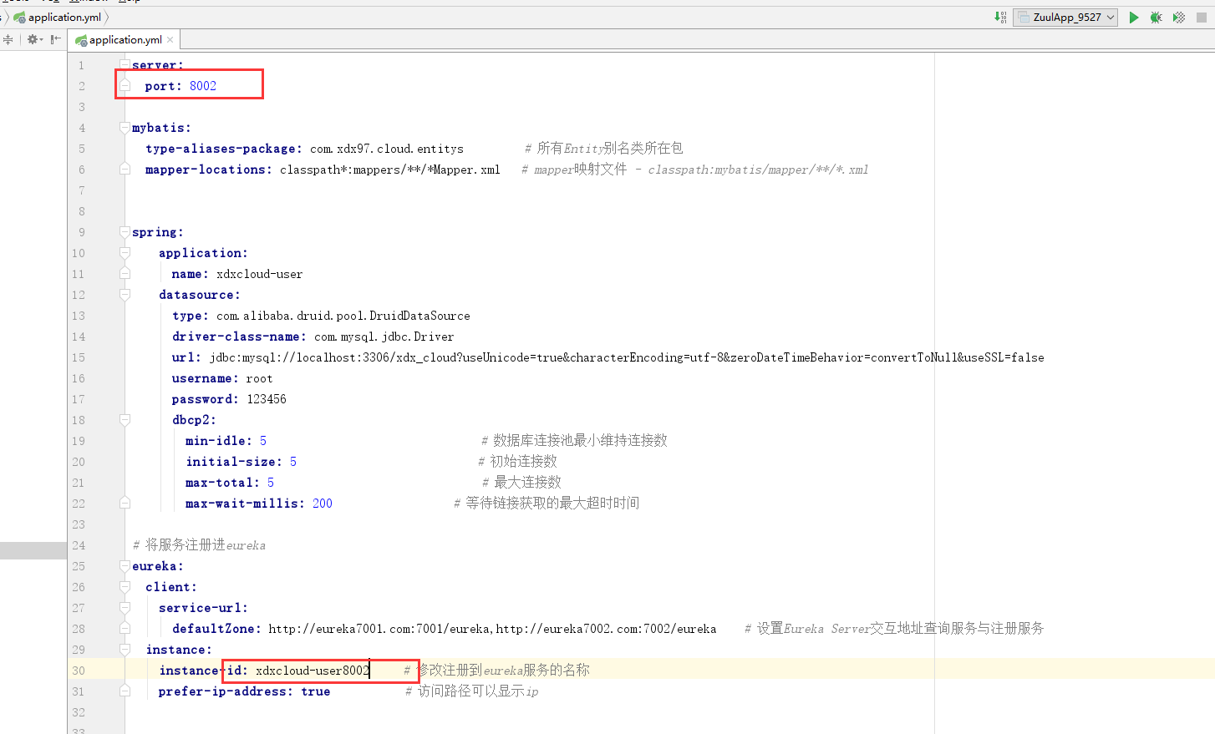Collapse the server block fold marker

[125, 65]
